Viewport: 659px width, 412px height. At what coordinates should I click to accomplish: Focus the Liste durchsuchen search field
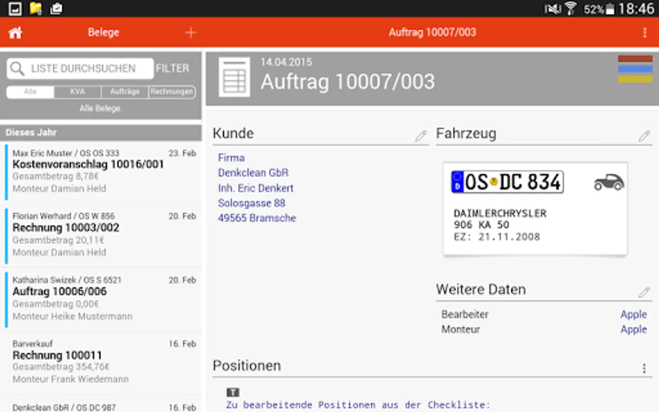(80, 69)
